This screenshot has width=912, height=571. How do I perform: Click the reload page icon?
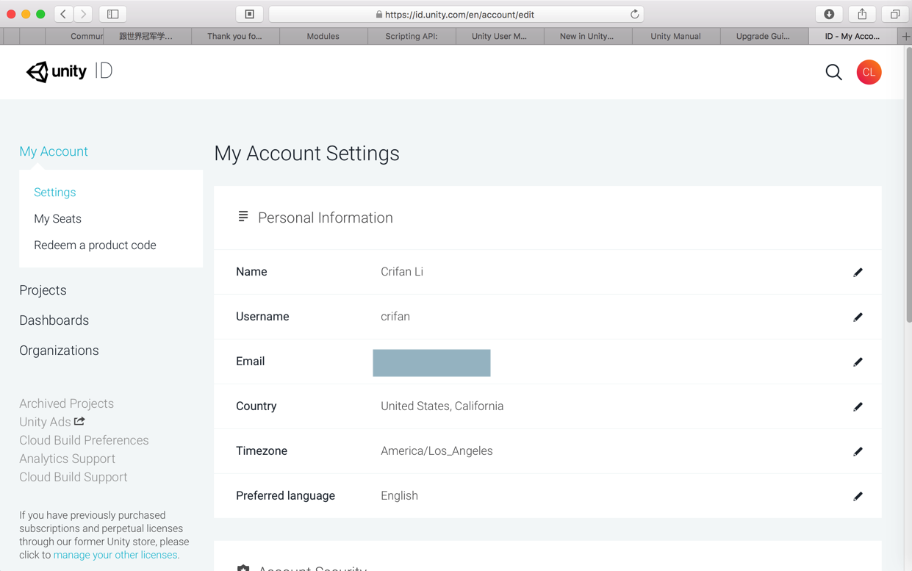point(634,14)
